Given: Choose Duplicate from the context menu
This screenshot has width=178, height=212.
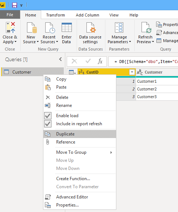Looking at the screenshot, I should 80,134.
